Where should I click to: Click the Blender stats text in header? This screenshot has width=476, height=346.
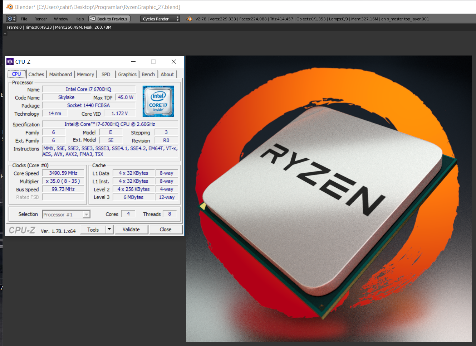(x=312, y=19)
